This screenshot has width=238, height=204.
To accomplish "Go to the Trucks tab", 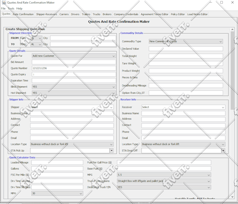I will [97, 14].
